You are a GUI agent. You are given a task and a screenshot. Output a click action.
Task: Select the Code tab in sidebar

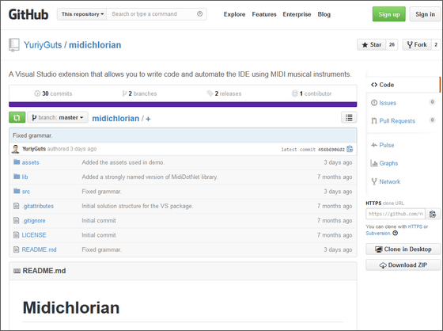tap(403, 85)
